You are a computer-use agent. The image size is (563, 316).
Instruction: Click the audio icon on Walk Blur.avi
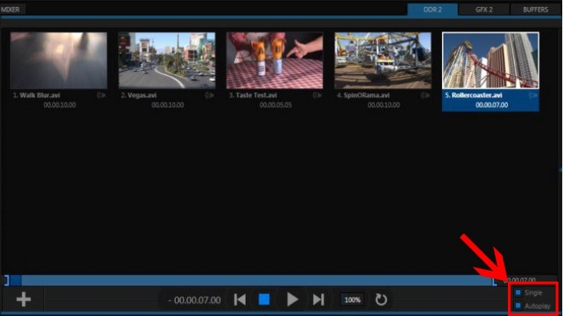102,96
